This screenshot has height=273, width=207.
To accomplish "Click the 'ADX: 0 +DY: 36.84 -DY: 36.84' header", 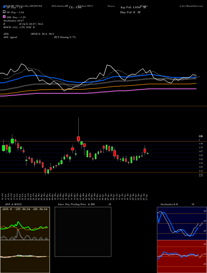I will 24,209.
